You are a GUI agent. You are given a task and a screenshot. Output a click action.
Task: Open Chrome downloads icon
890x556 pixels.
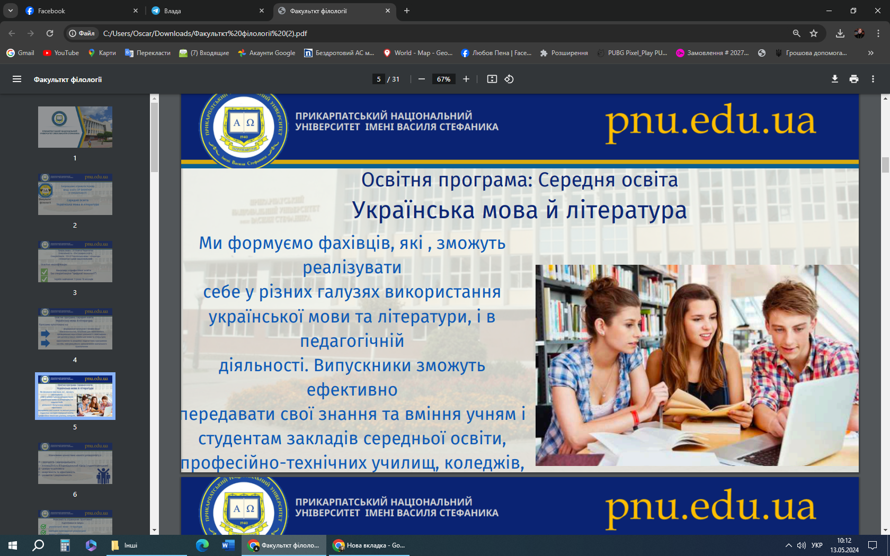[840, 33]
